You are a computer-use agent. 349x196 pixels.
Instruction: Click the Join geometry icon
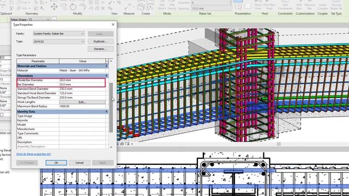point(19,9)
